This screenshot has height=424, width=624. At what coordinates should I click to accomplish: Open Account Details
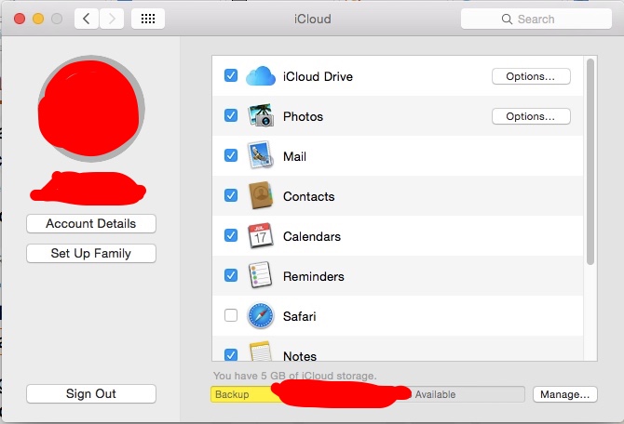tap(91, 224)
